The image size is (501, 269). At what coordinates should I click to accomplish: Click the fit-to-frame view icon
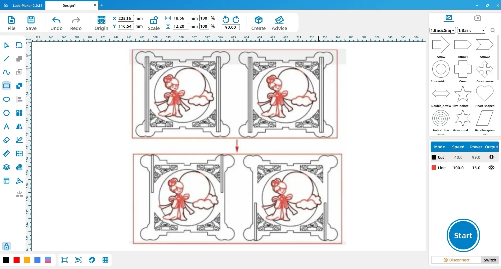64,260
